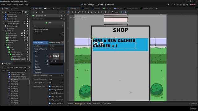
Task: Open Horizontal Alignment dropdown
Action: (x=56, y=76)
